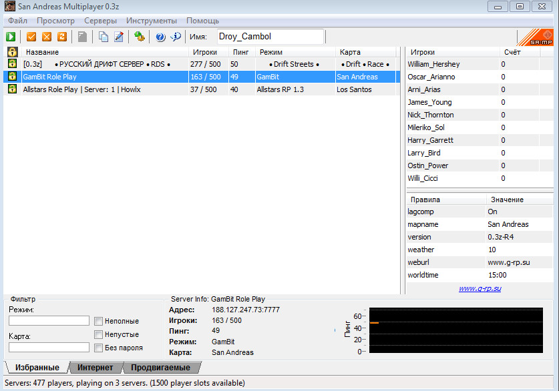This screenshot has width=559, height=391.
Task: Select the РУССКИЙ ДРИФТ СЕРВЕР row
Action: pyautogui.click(x=202, y=64)
